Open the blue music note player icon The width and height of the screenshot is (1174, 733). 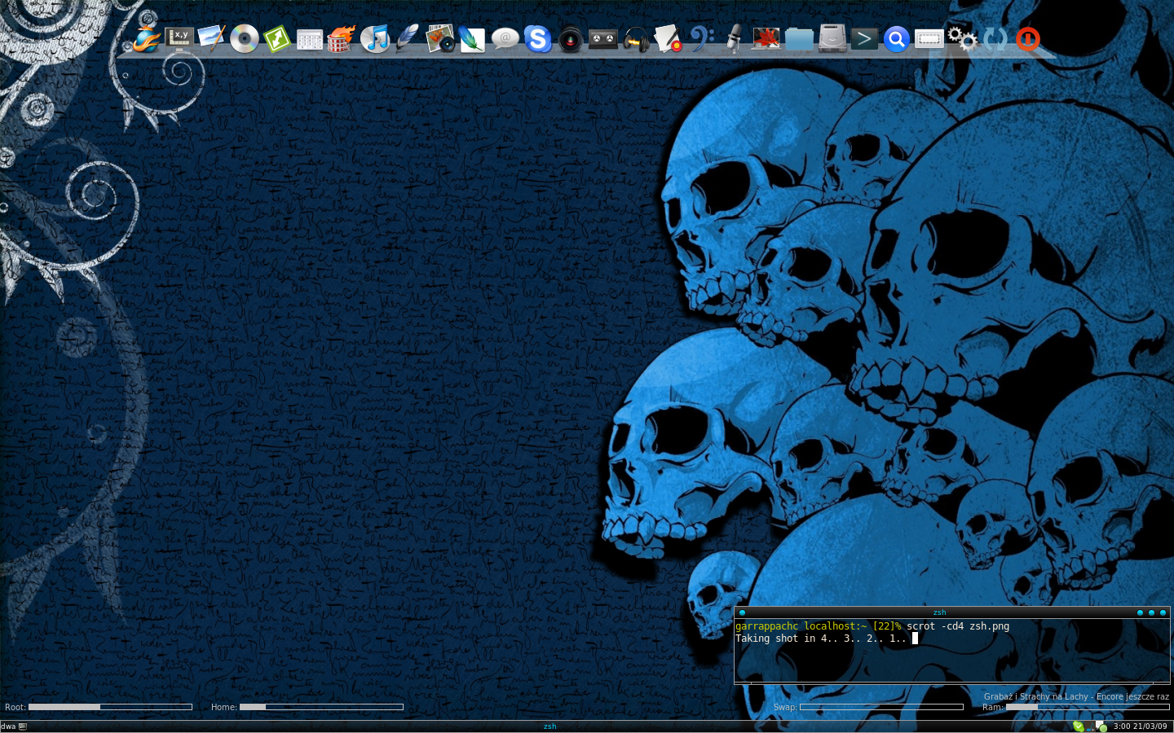(375, 38)
